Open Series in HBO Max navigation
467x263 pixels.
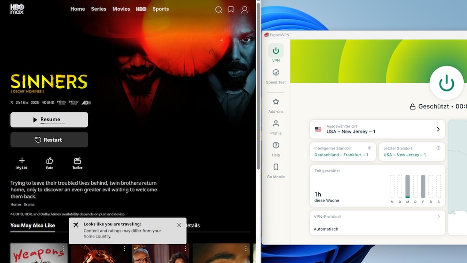coord(98,9)
